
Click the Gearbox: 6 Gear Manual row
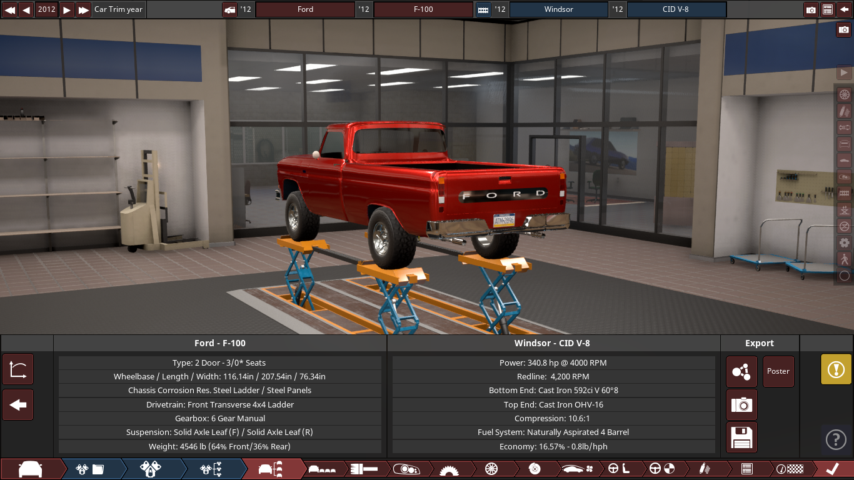point(220,418)
